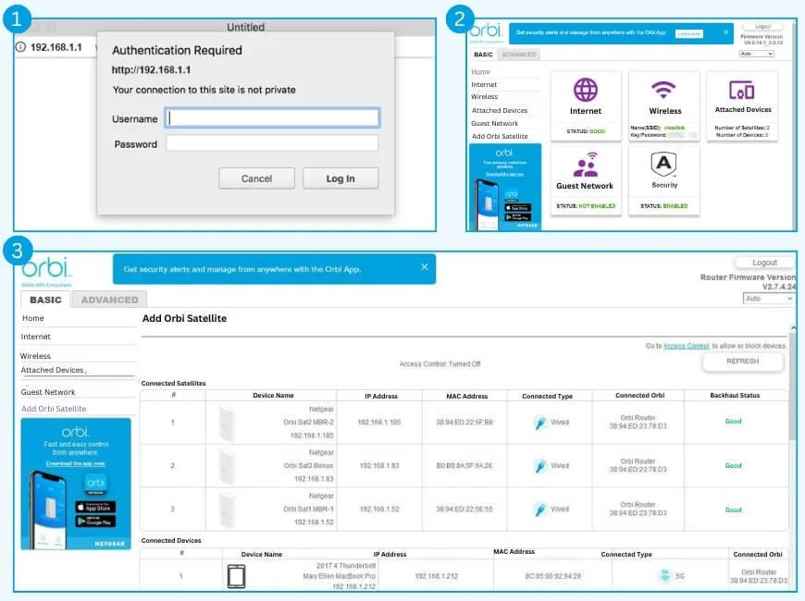Image resolution: width=805 pixels, height=601 pixels.
Task: Click Logout button in panel 2
Action: [x=763, y=26]
